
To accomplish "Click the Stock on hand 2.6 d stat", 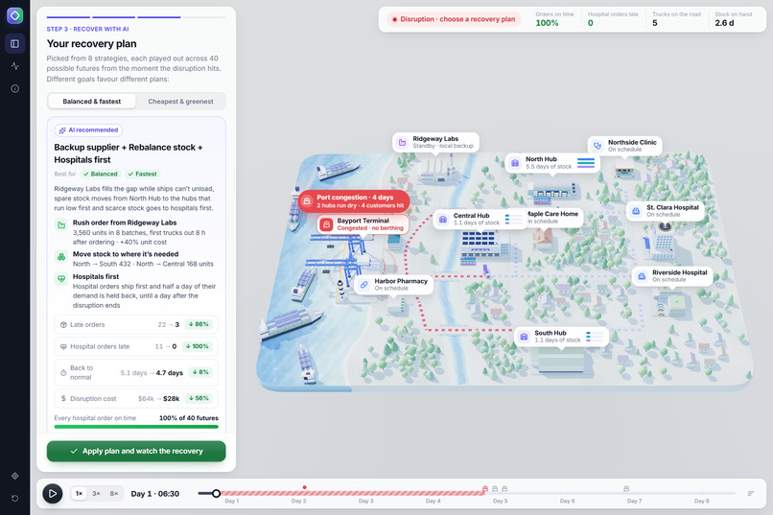I will pos(734,19).
